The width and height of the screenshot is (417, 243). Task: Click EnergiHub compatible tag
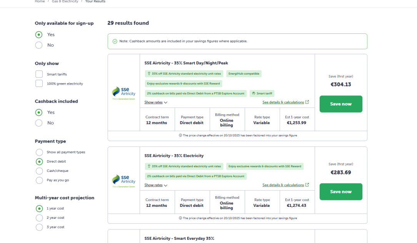(244, 74)
